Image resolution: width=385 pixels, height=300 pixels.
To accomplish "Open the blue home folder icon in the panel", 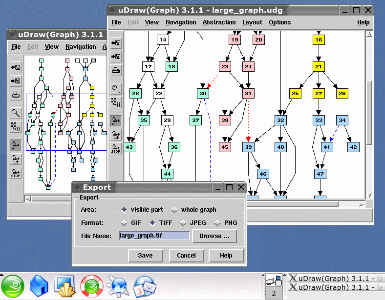I will [39, 286].
